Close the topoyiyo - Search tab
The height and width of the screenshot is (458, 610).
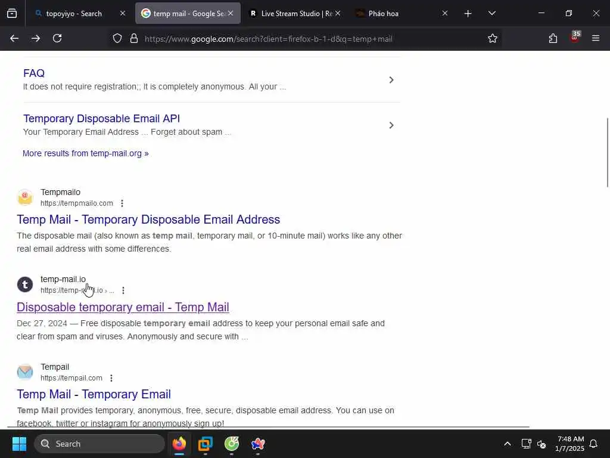pos(123,13)
